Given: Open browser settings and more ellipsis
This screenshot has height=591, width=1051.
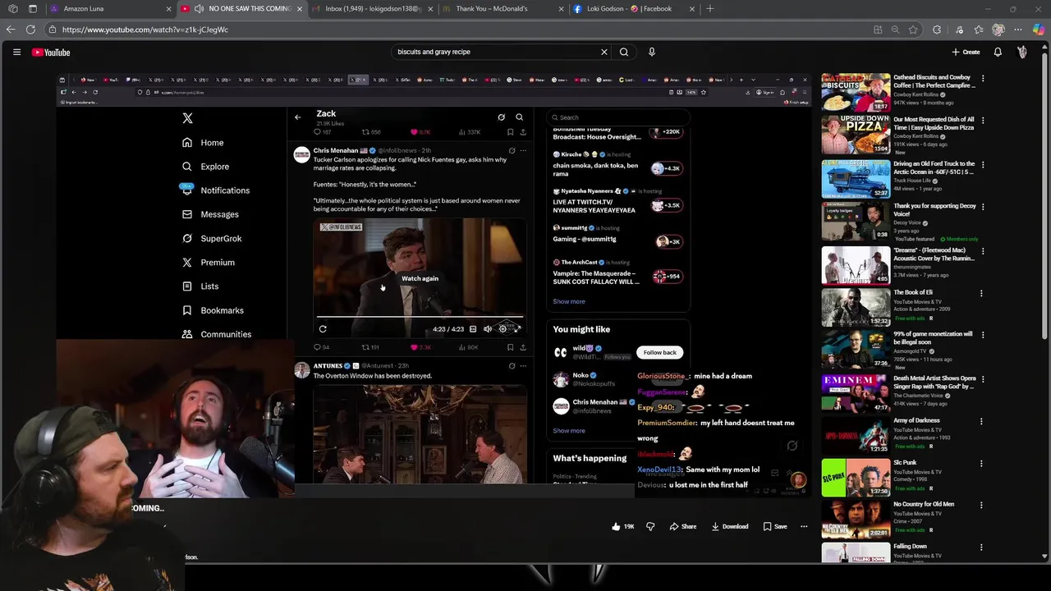Looking at the screenshot, I should click(x=1018, y=30).
